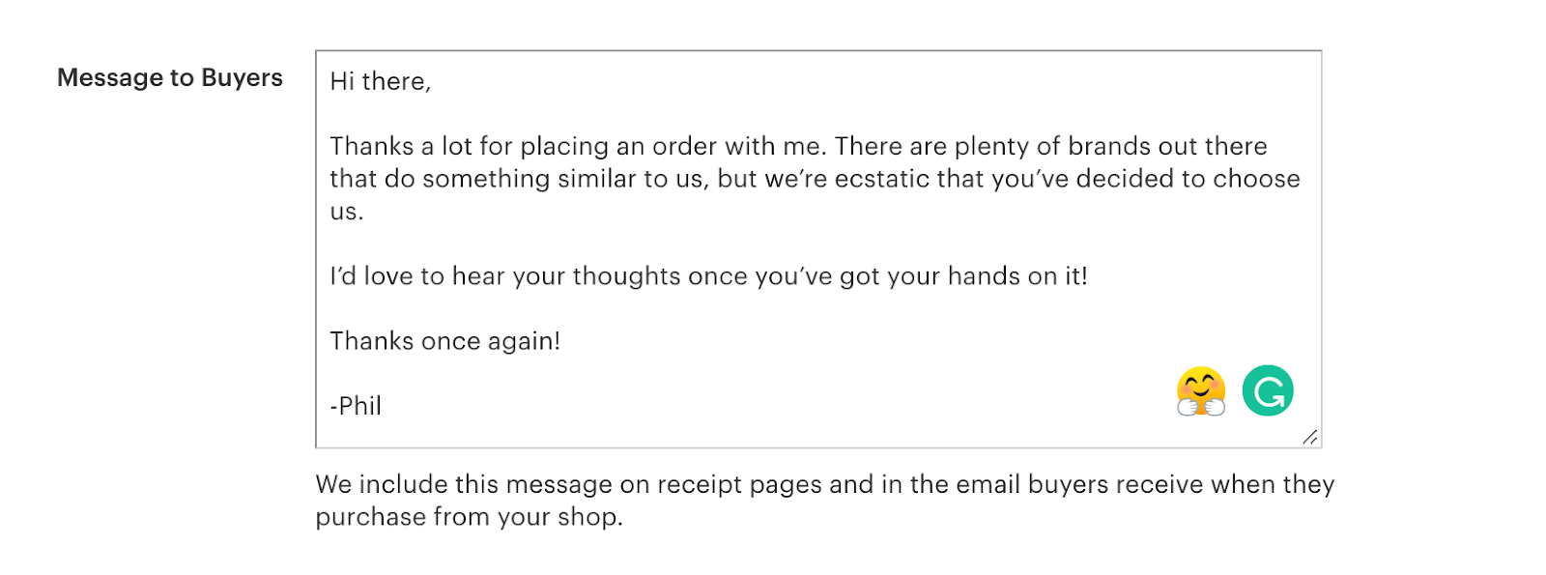Open the hugging face emoji icon
1546x575 pixels.
[1201, 391]
